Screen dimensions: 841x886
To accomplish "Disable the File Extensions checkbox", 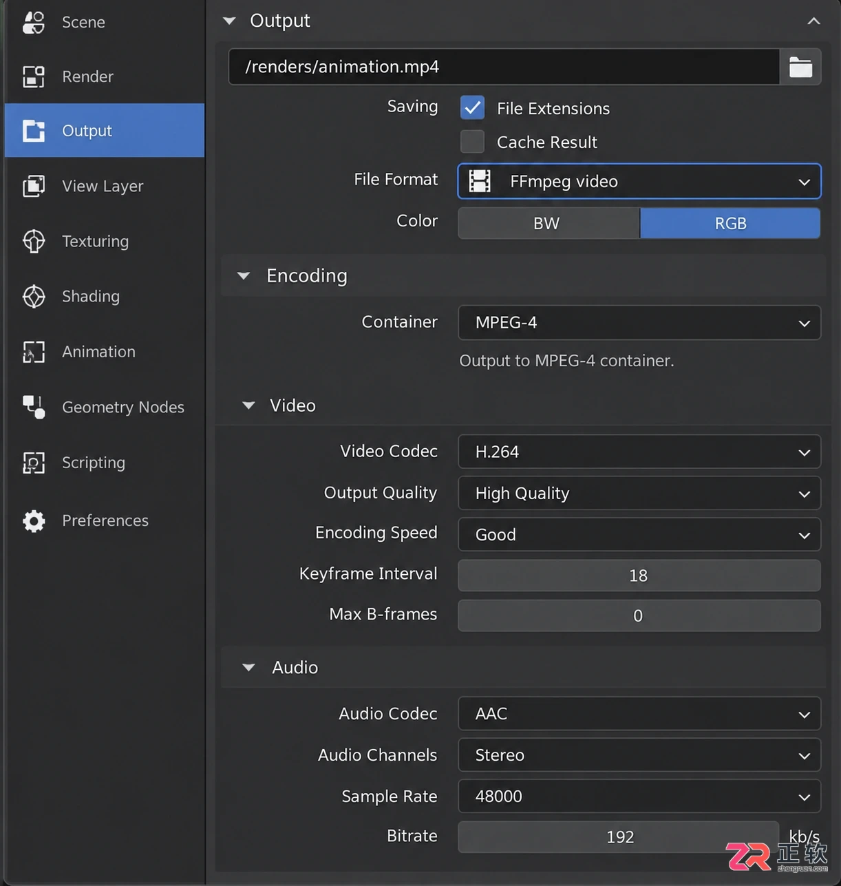I will [x=473, y=107].
